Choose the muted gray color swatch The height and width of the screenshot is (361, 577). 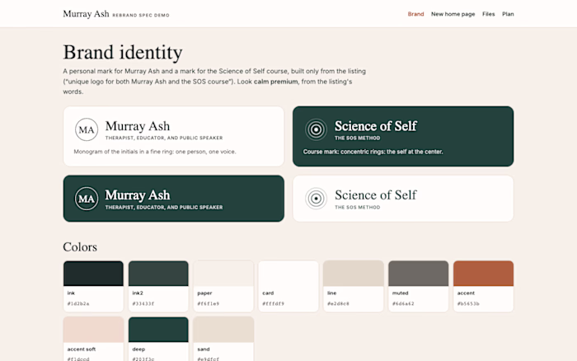(x=419, y=274)
